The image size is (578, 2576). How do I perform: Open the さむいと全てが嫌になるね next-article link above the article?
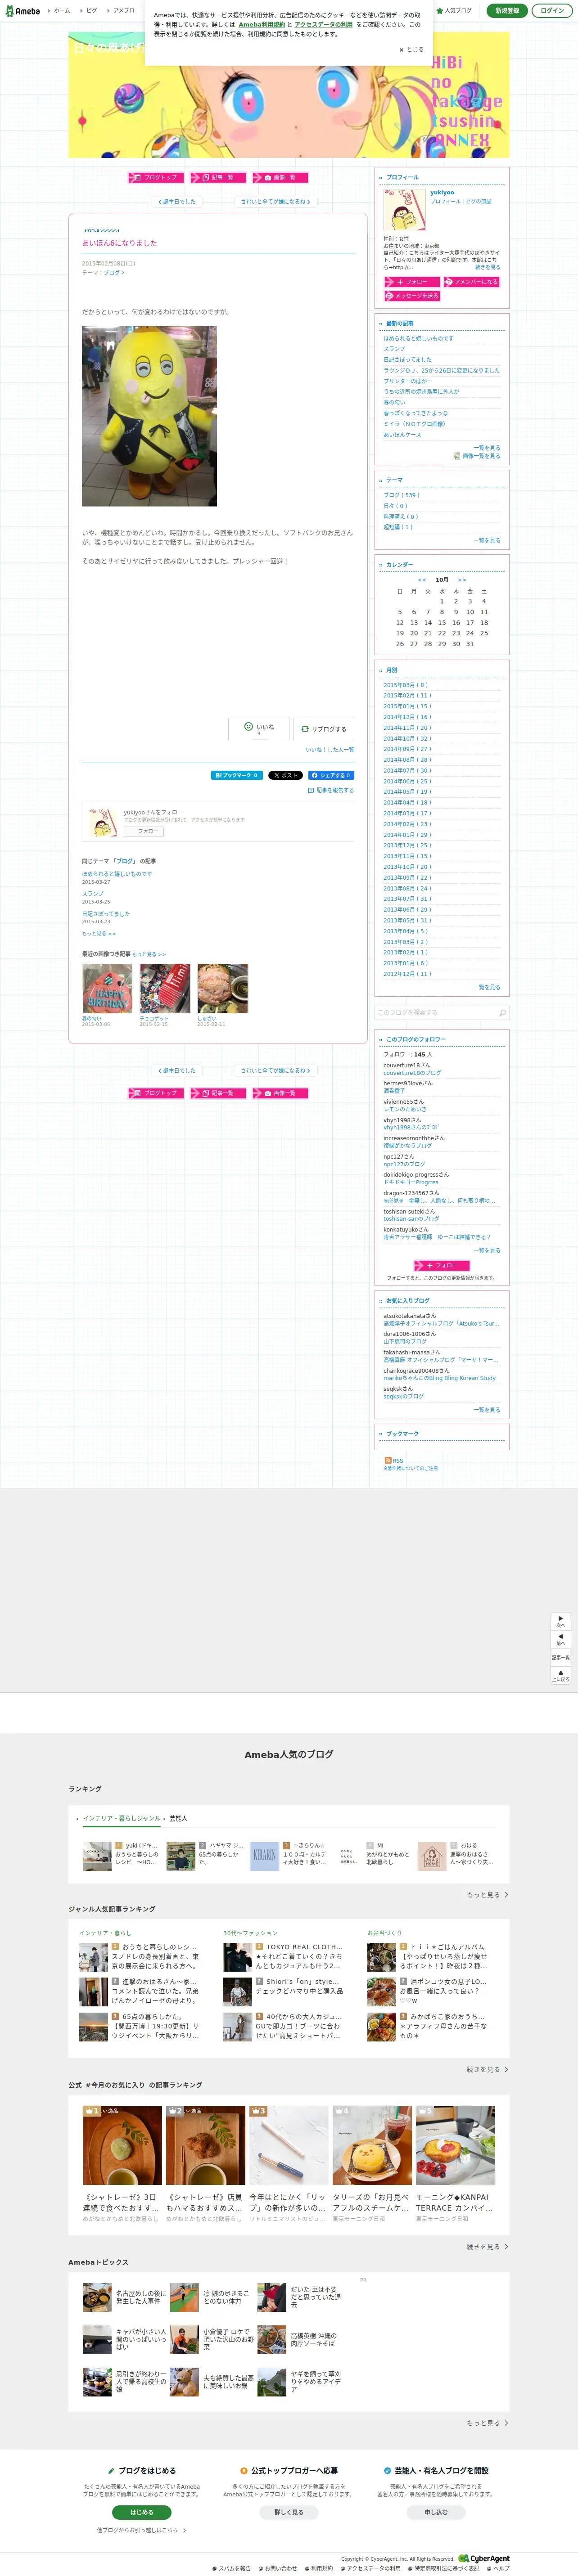[x=275, y=202]
